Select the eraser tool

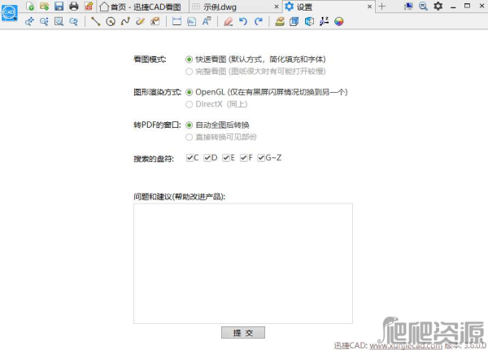(229, 21)
